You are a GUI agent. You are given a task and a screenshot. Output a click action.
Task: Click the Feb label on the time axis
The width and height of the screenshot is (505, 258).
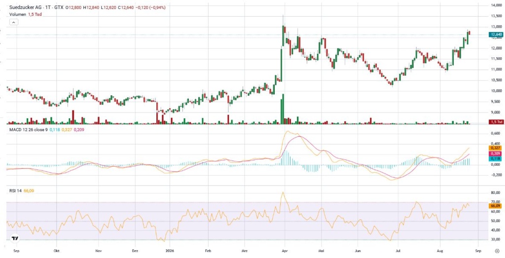coord(208,250)
